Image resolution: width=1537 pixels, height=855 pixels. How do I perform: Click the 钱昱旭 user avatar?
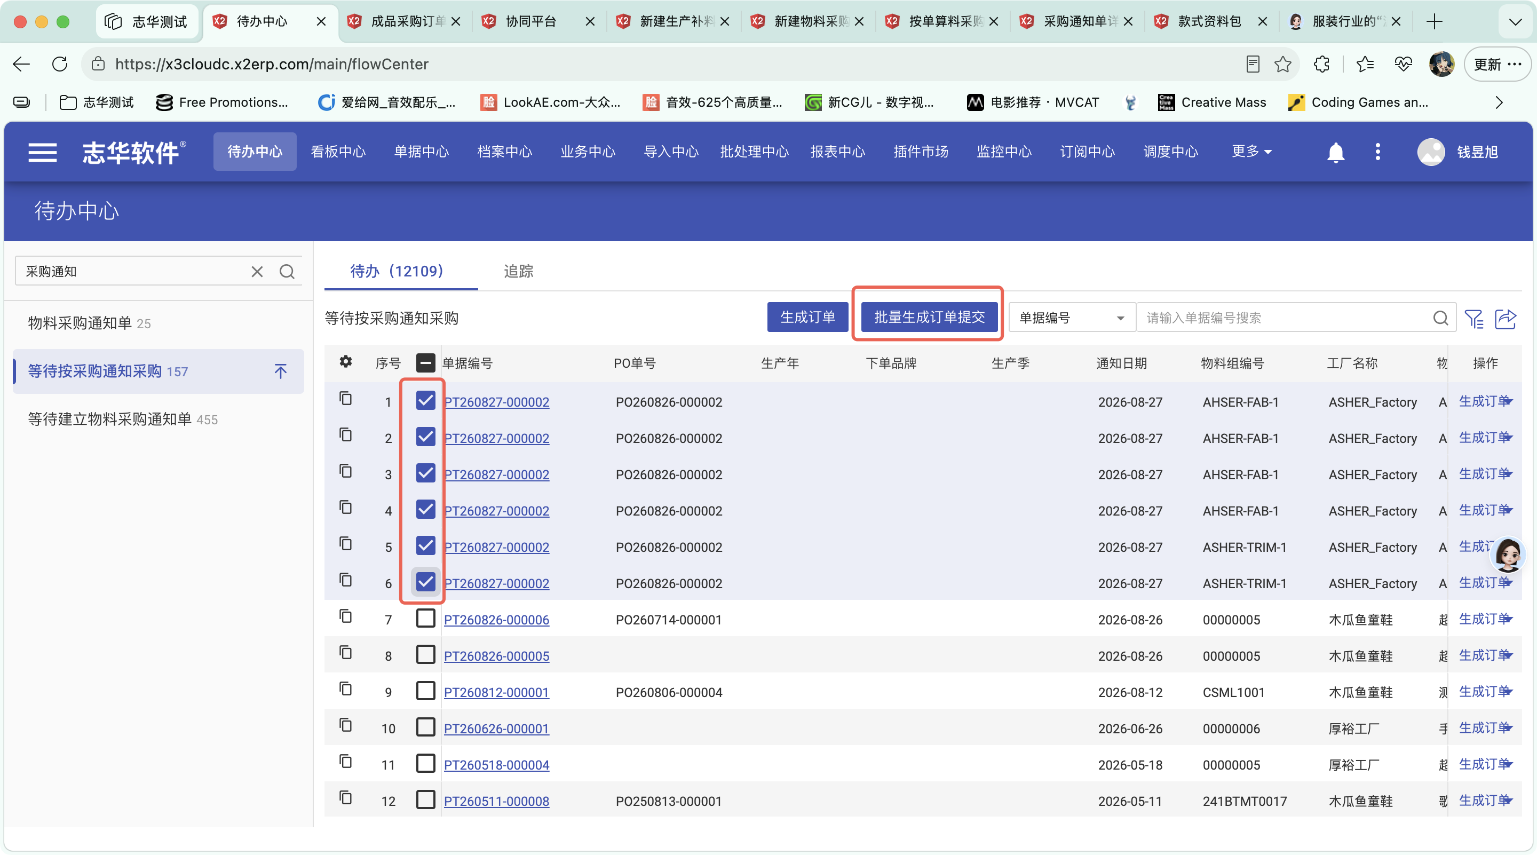pyautogui.click(x=1430, y=152)
